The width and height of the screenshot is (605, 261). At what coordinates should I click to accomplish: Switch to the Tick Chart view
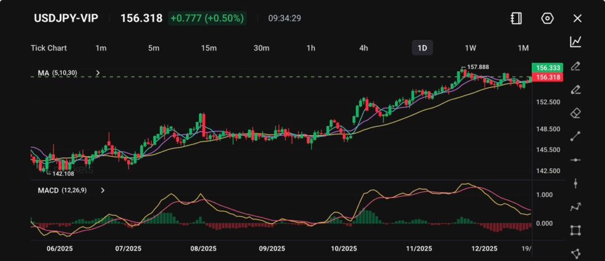48,48
